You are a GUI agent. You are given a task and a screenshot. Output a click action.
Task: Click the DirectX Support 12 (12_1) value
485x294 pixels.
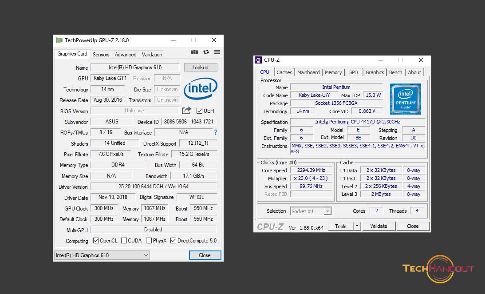[x=198, y=143]
